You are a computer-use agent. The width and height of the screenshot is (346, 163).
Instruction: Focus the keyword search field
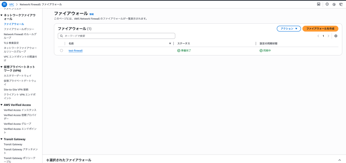pos(117,36)
